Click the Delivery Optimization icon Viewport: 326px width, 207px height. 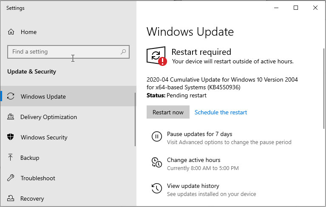pos(11,116)
